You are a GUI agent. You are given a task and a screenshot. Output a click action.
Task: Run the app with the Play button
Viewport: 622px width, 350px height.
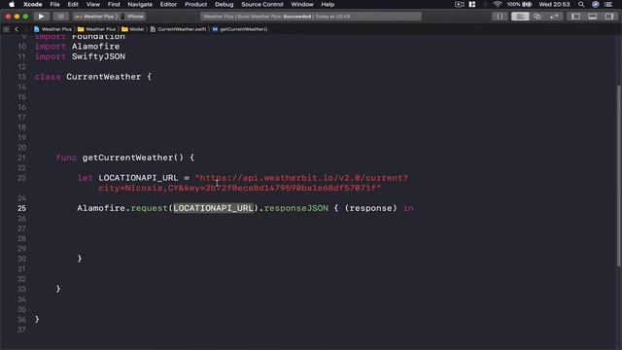[41, 17]
